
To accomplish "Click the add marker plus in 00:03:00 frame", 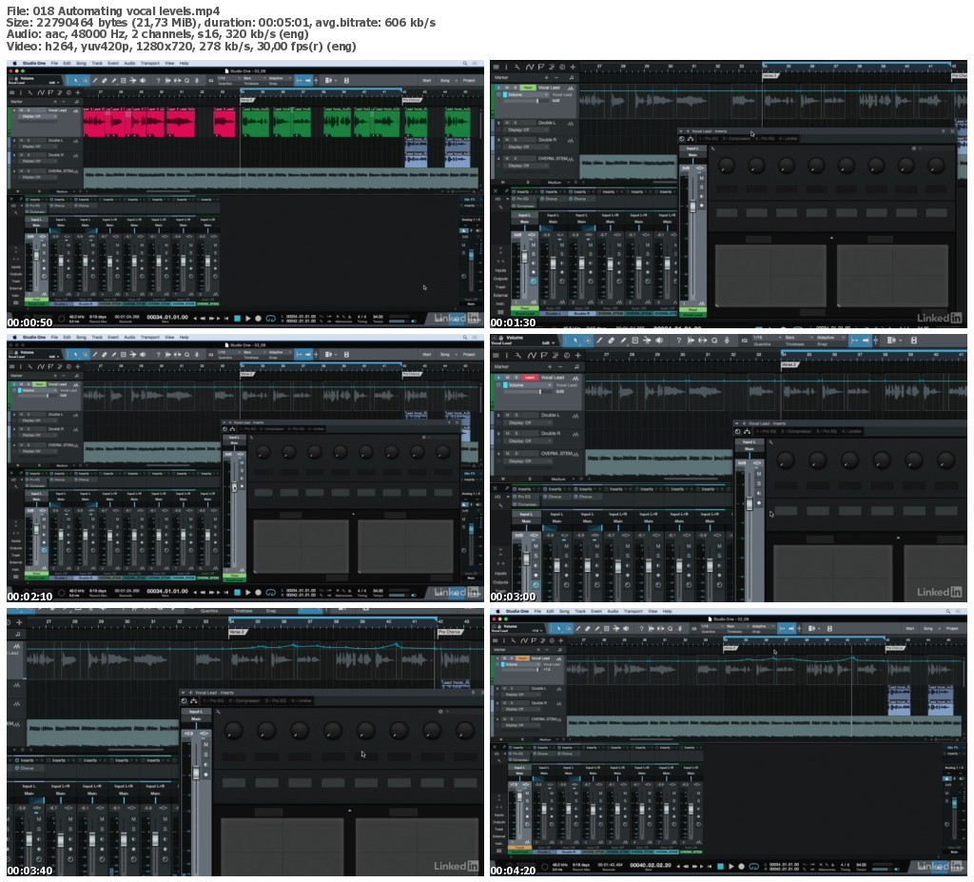I will pyautogui.click(x=550, y=366).
